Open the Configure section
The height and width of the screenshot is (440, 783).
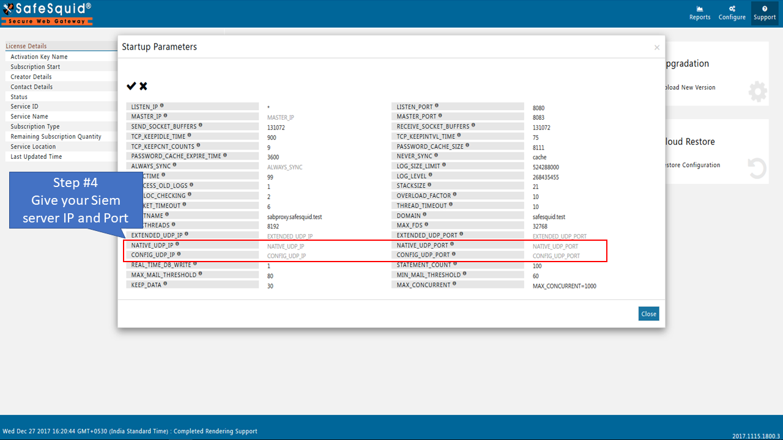point(732,13)
